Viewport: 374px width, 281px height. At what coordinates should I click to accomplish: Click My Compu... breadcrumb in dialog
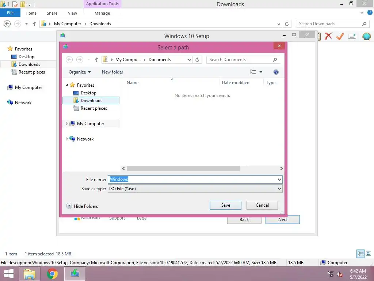click(128, 60)
